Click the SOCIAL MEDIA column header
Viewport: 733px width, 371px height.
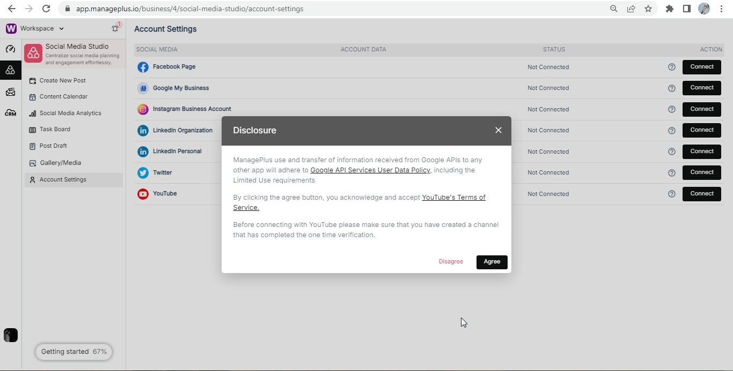pyautogui.click(x=157, y=49)
